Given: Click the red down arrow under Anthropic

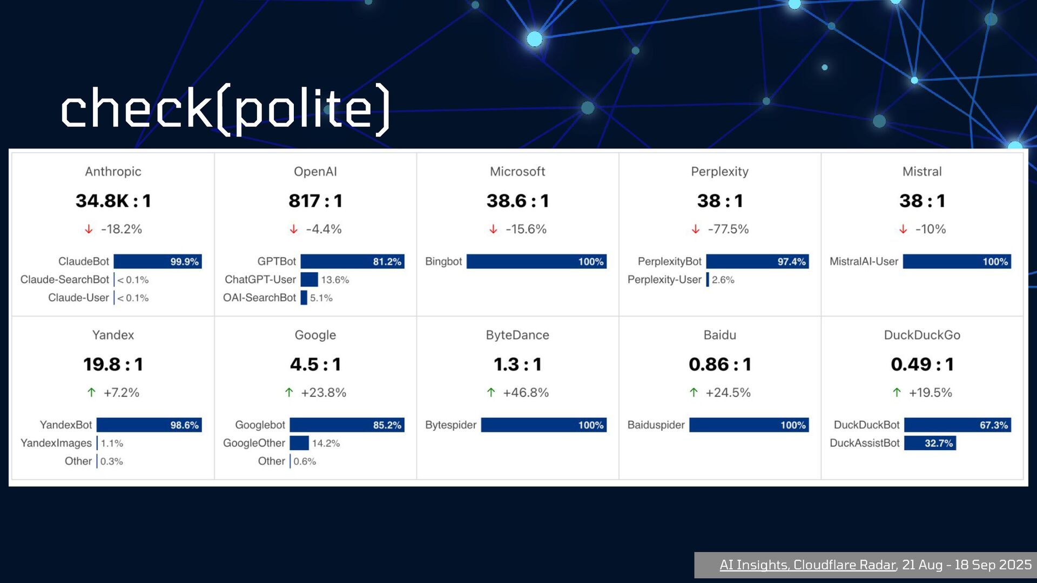Looking at the screenshot, I should click(89, 229).
